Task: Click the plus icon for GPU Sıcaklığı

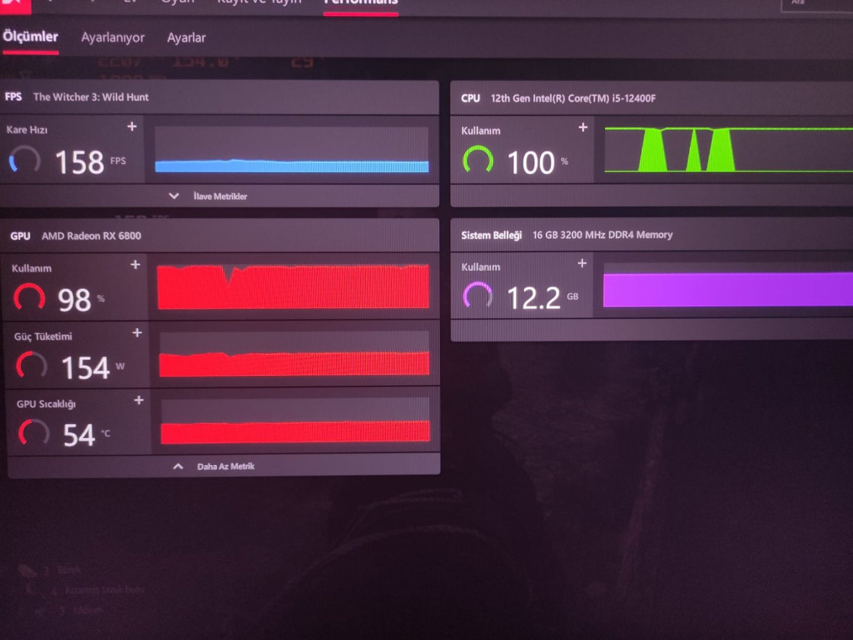Action: pyautogui.click(x=139, y=400)
